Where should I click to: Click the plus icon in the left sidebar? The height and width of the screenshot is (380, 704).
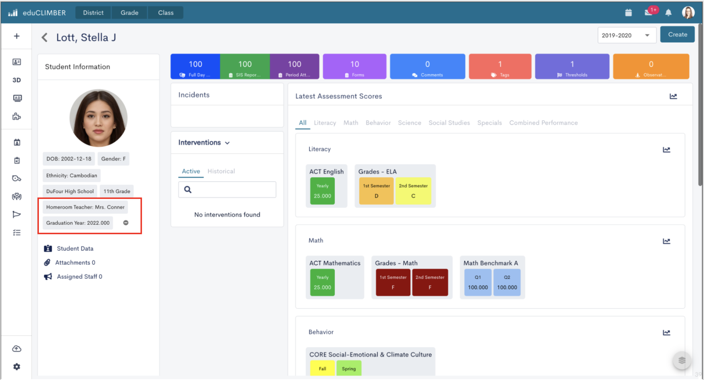point(16,36)
